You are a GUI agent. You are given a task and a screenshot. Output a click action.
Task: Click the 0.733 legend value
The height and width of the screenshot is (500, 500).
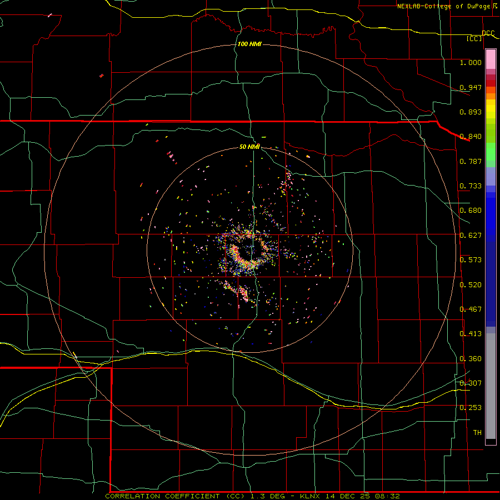point(471,186)
